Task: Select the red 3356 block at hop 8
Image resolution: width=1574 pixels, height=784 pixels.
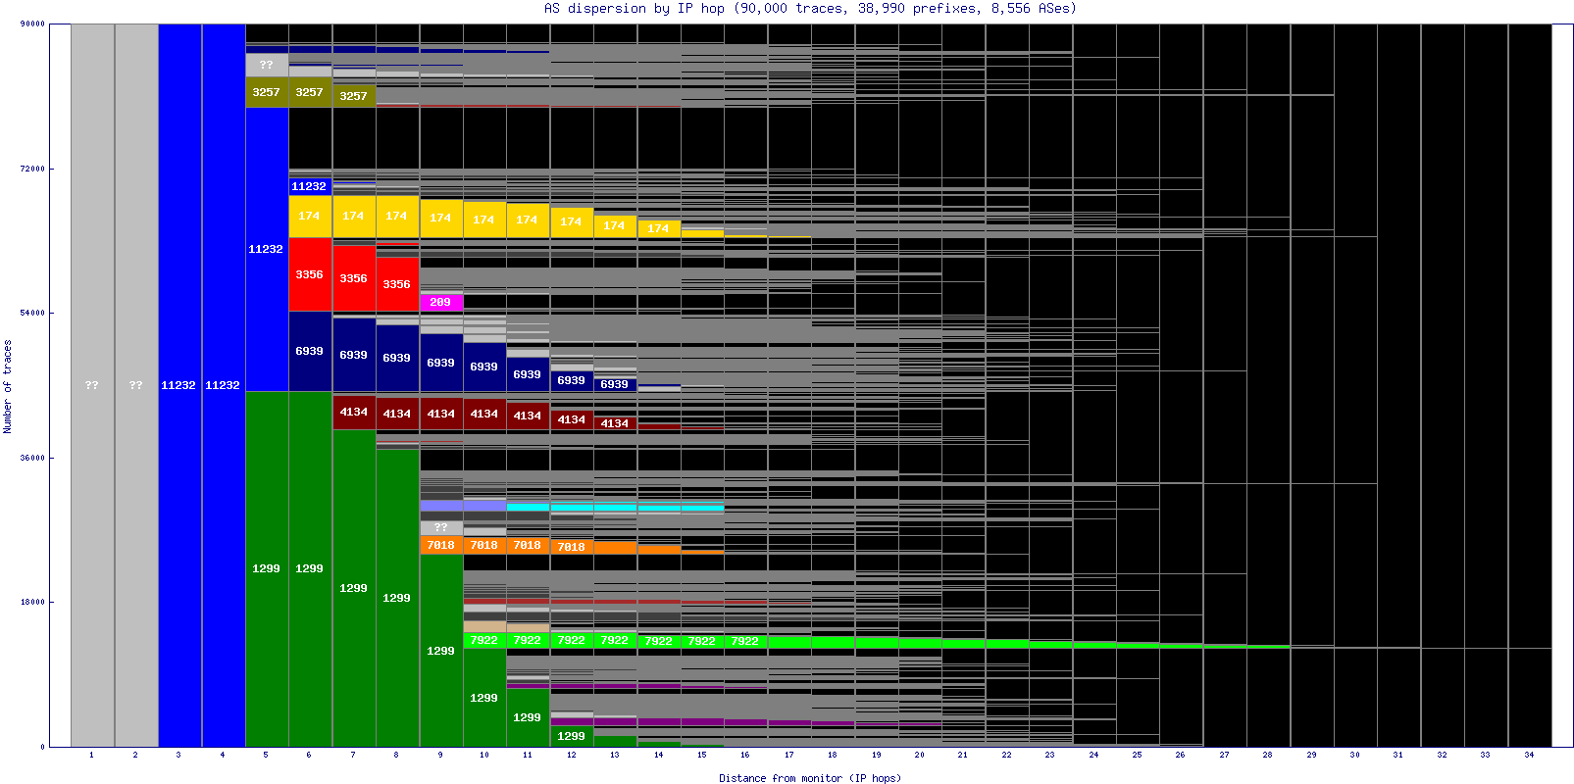Action: (x=397, y=284)
